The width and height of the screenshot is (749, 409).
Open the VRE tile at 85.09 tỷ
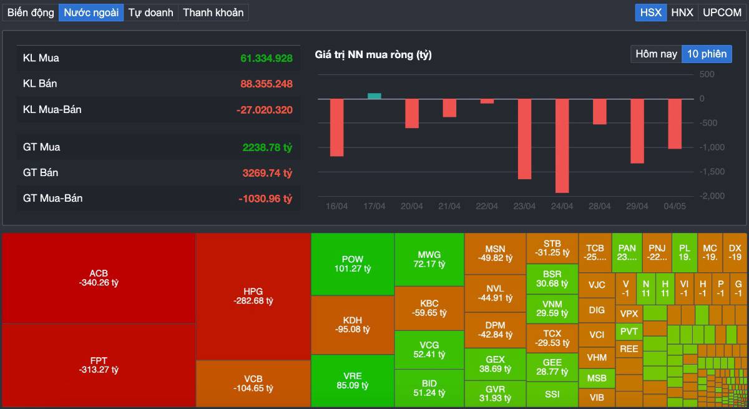coord(353,381)
